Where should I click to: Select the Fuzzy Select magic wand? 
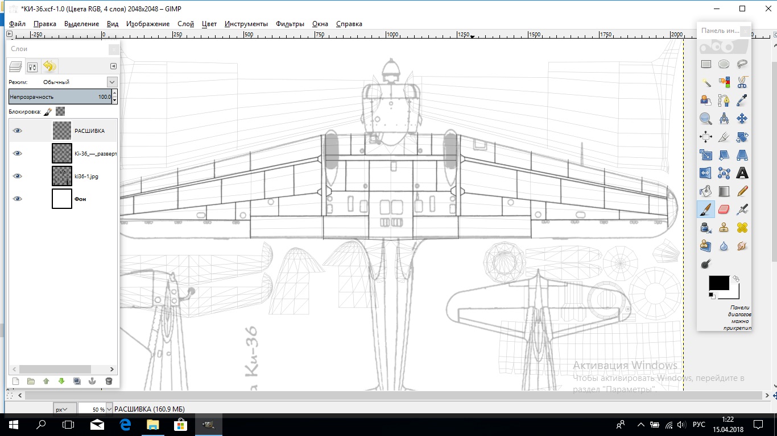click(705, 82)
